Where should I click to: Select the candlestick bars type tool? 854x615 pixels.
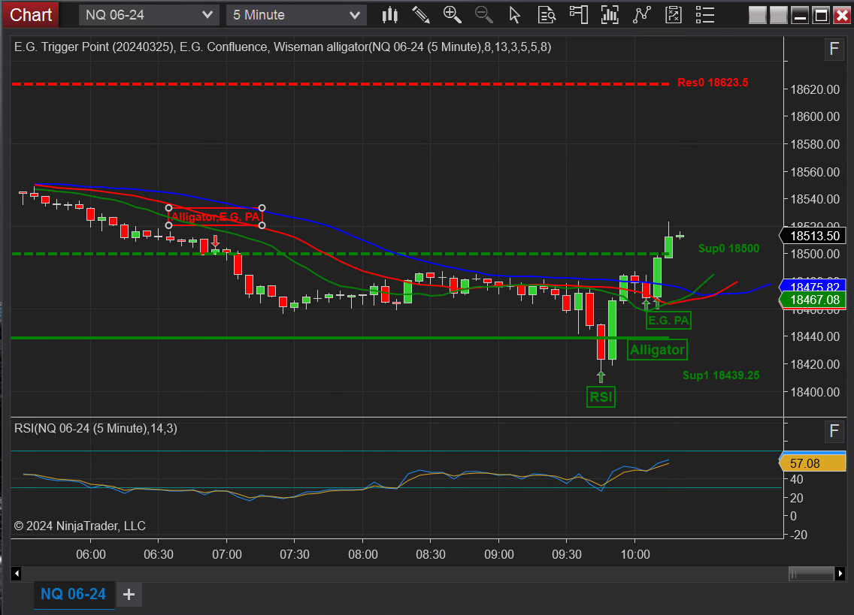click(389, 14)
